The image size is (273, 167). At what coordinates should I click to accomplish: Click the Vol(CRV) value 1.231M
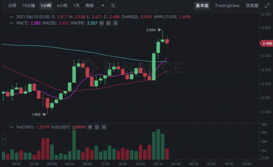pyautogui.click(x=43, y=127)
